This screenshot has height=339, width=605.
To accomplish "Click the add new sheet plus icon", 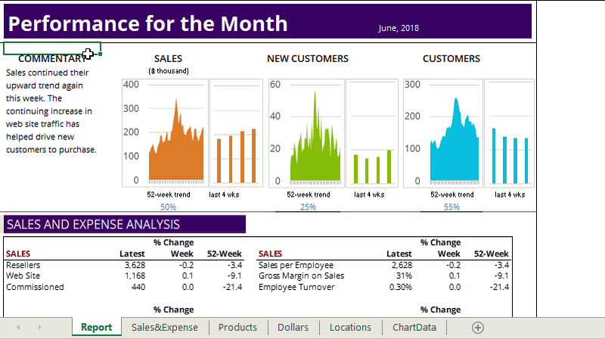I will point(477,328).
